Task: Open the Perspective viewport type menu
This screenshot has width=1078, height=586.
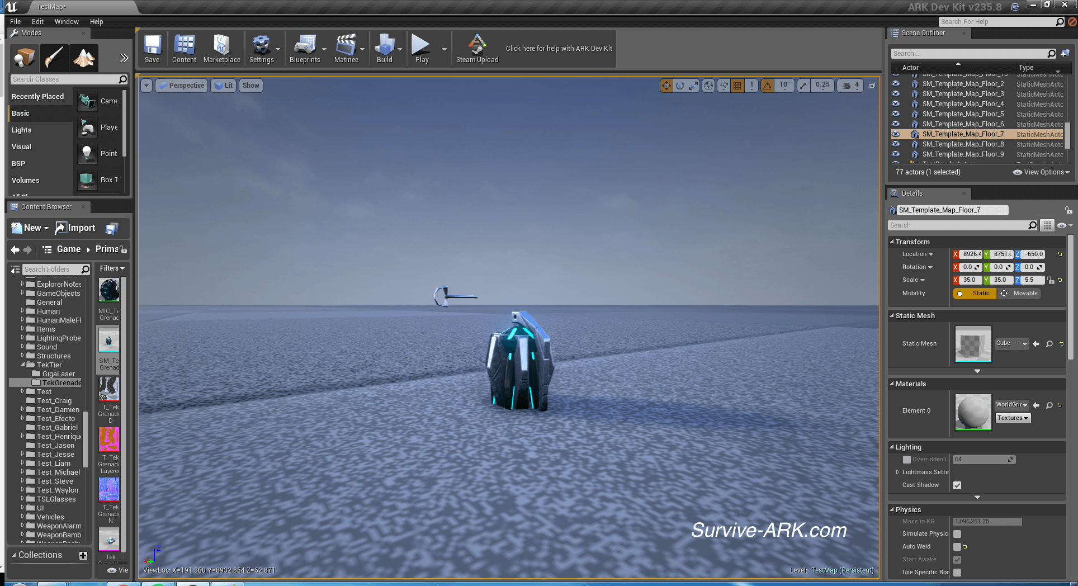Action: point(182,86)
